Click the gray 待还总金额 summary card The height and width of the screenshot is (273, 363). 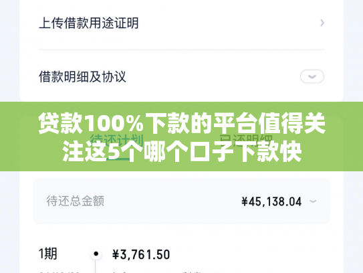click(x=182, y=201)
